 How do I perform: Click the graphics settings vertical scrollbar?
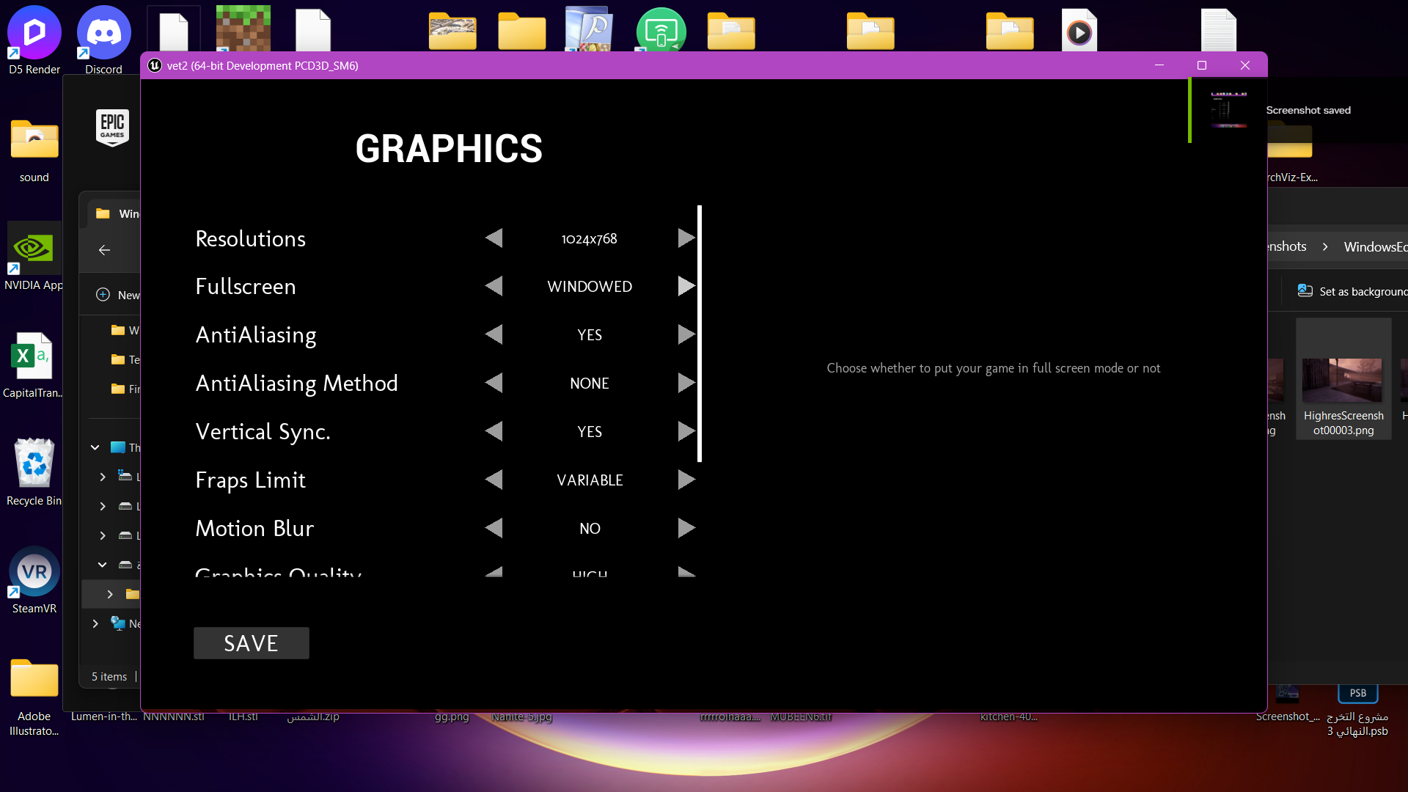[700, 334]
